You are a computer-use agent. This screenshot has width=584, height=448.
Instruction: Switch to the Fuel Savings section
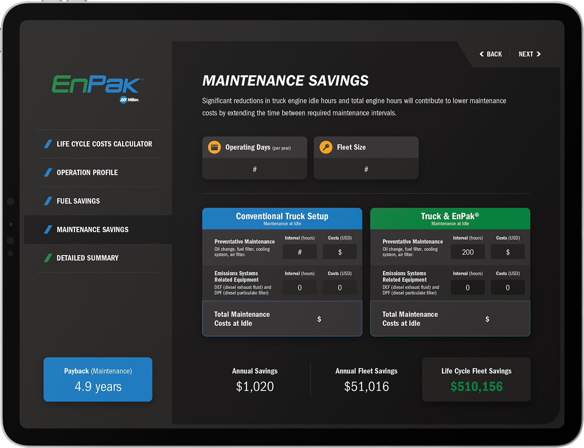tap(98, 201)
